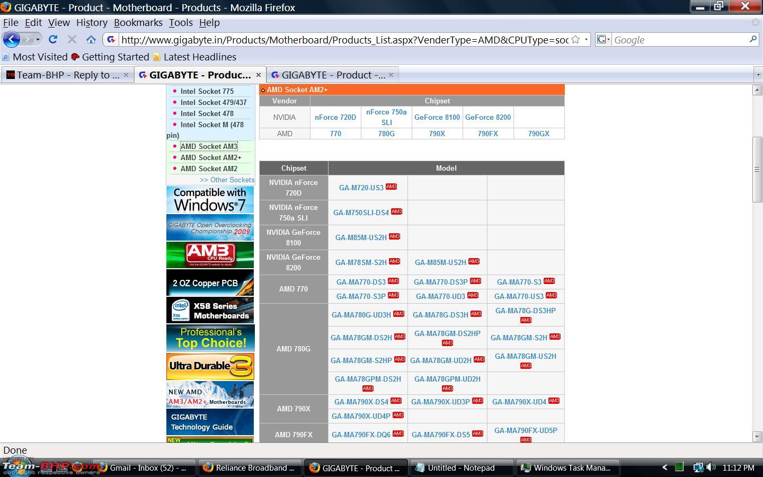This screenshot has width=763, height=477.
Task: Click the page scrollbar down arrow
Action: 757,437
